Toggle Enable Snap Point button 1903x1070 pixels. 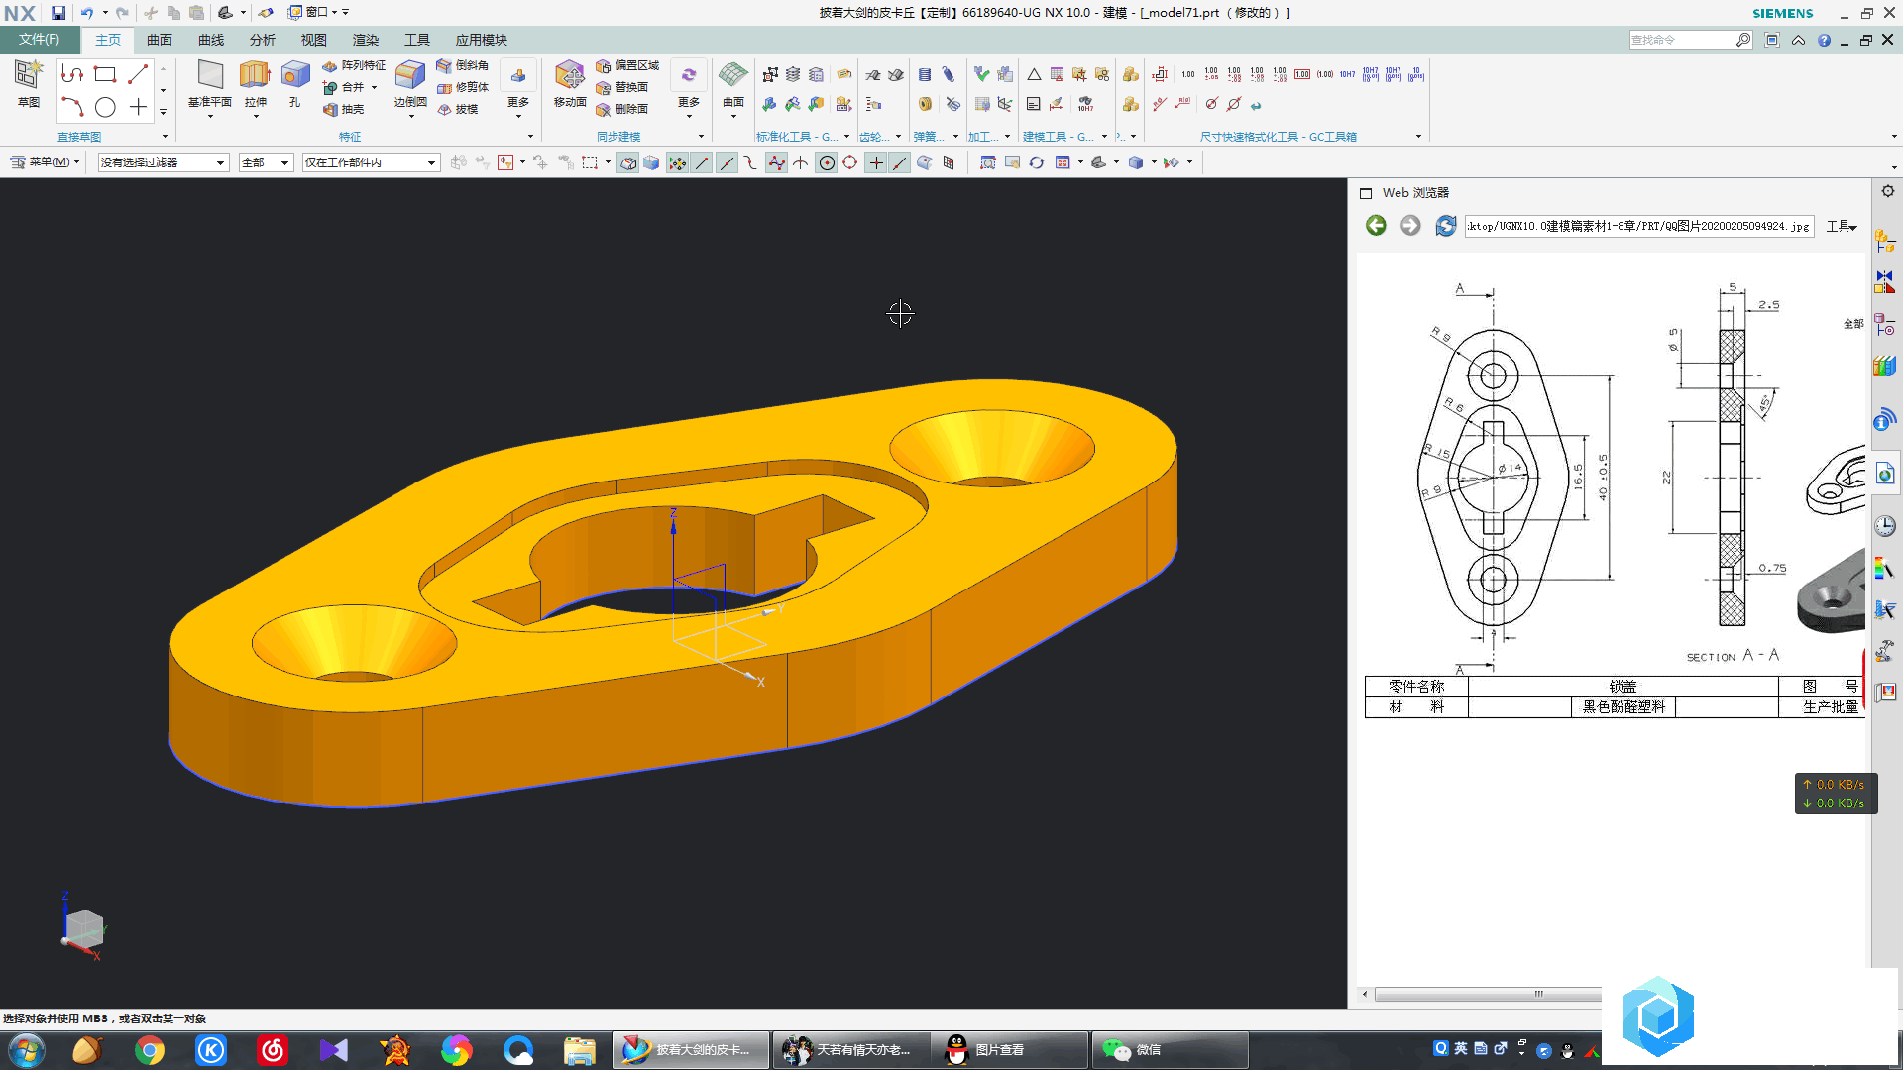[x=677, y=162]
